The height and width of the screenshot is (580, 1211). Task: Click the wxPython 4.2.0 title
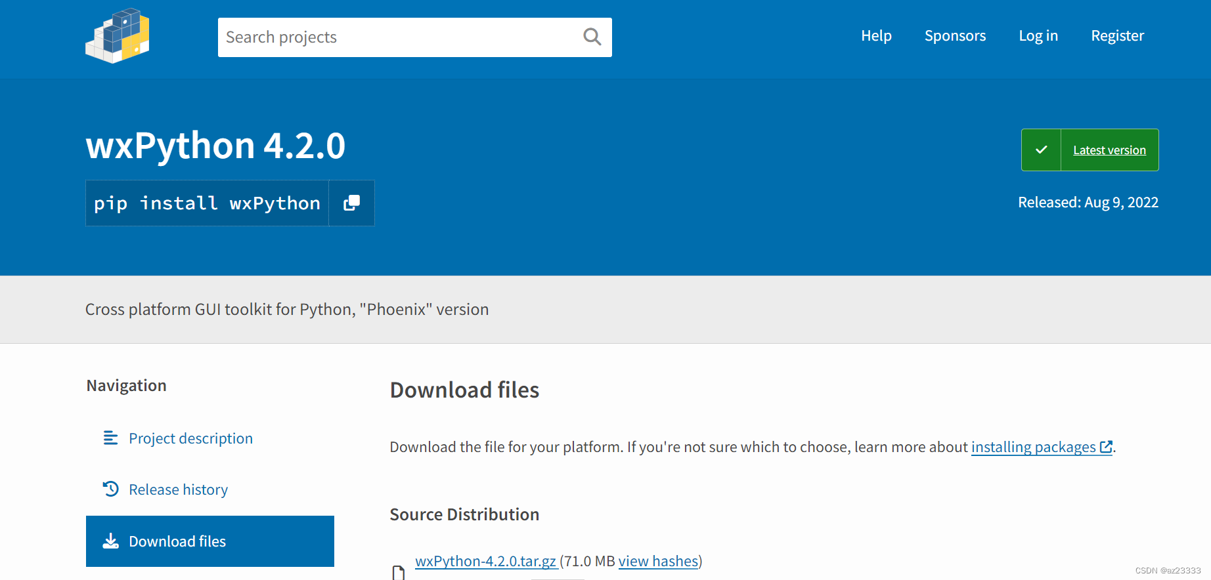pos(215,146)
